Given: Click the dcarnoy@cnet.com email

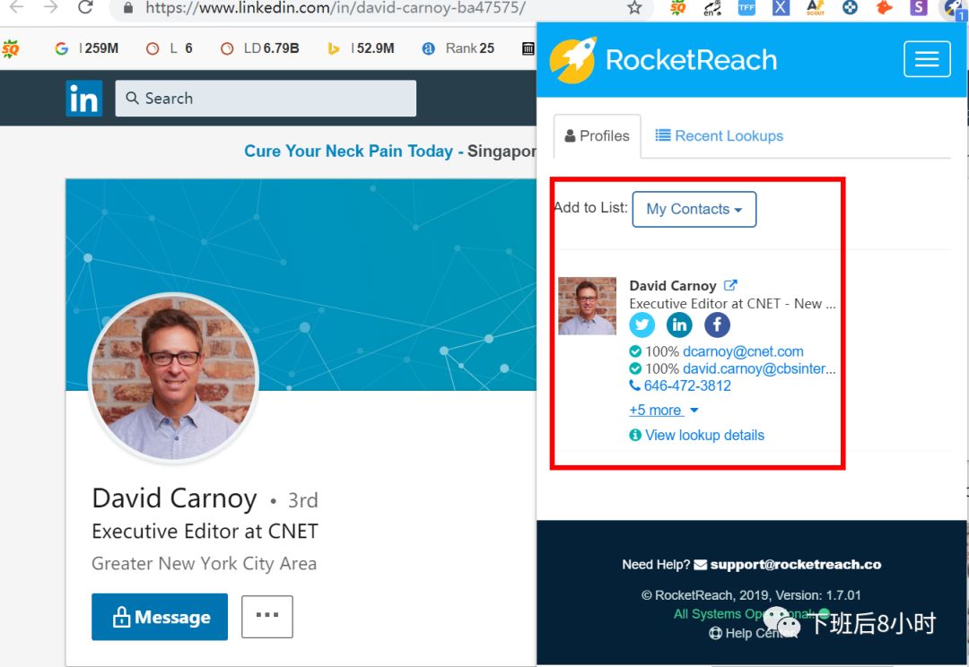Looking at the screenshot, I should point(743,351).
